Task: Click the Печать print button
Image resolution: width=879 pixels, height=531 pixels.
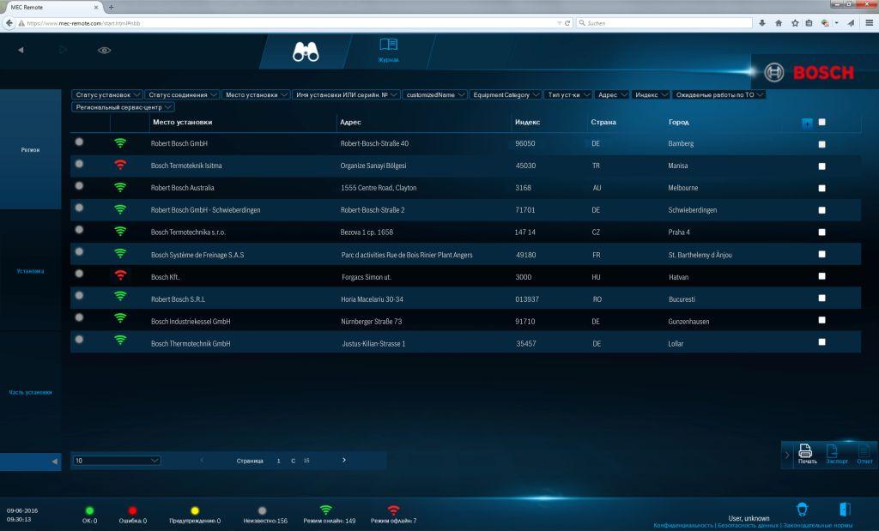Action: pyautogui.click(x=806, y=454)
